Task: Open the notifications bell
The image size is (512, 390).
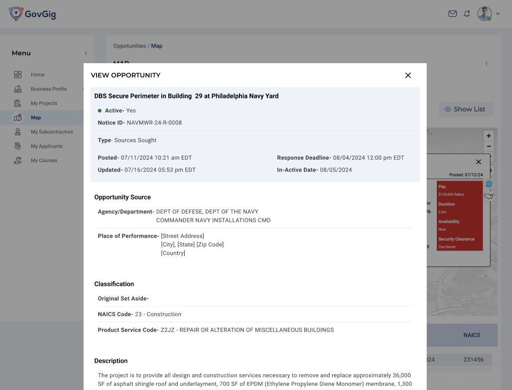Action: click(467, 14)
